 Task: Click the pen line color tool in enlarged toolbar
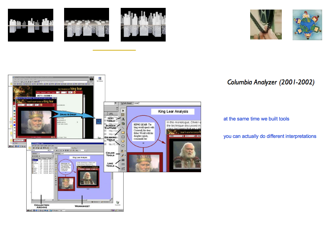point(122,155)
